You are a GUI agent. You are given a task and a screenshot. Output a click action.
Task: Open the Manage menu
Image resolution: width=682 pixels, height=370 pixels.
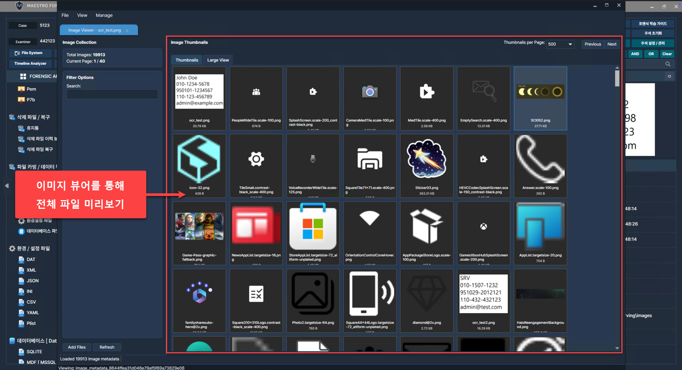coord(104,16)
